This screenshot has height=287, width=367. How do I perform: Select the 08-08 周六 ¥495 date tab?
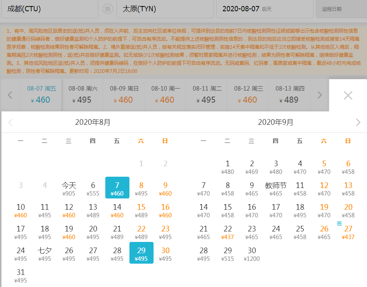coord(83,95)
